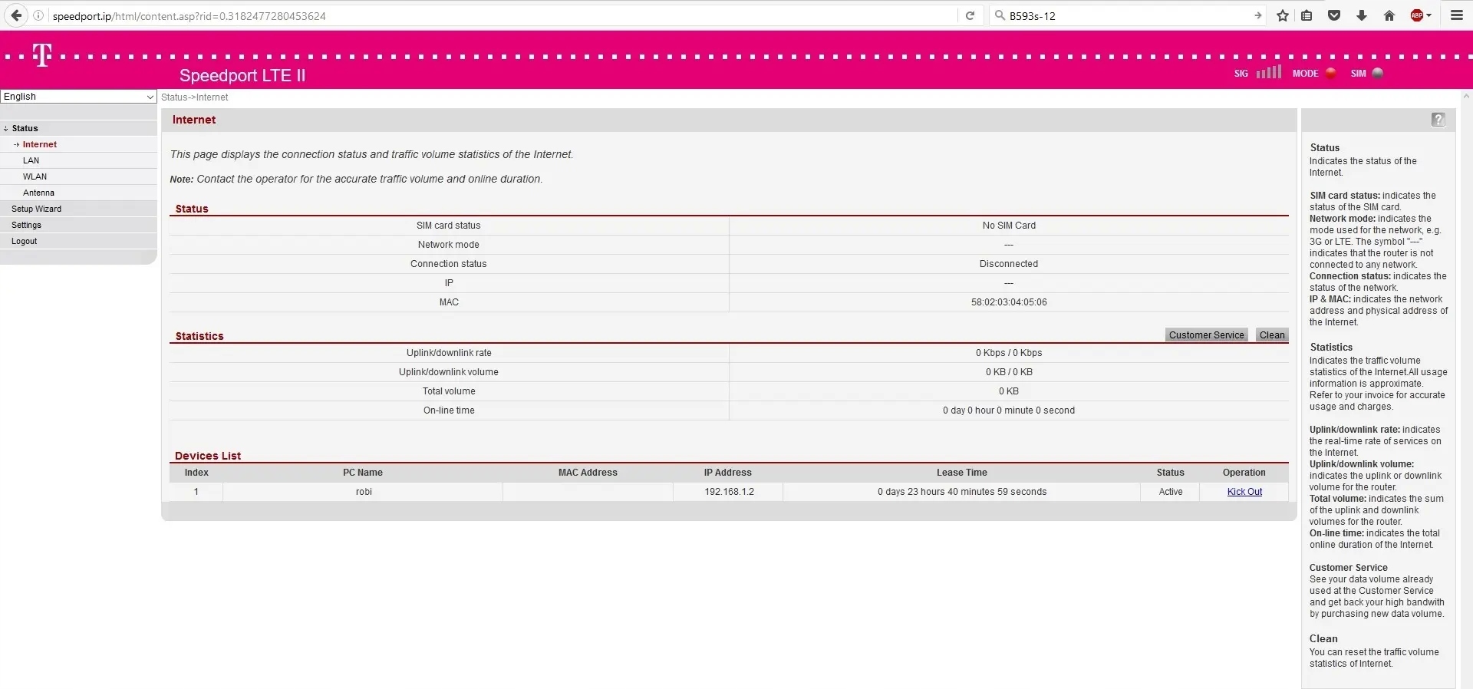This screenshot has height=689, width=1473.
Task: Open the English language dropdown
Action: point(78,97)
